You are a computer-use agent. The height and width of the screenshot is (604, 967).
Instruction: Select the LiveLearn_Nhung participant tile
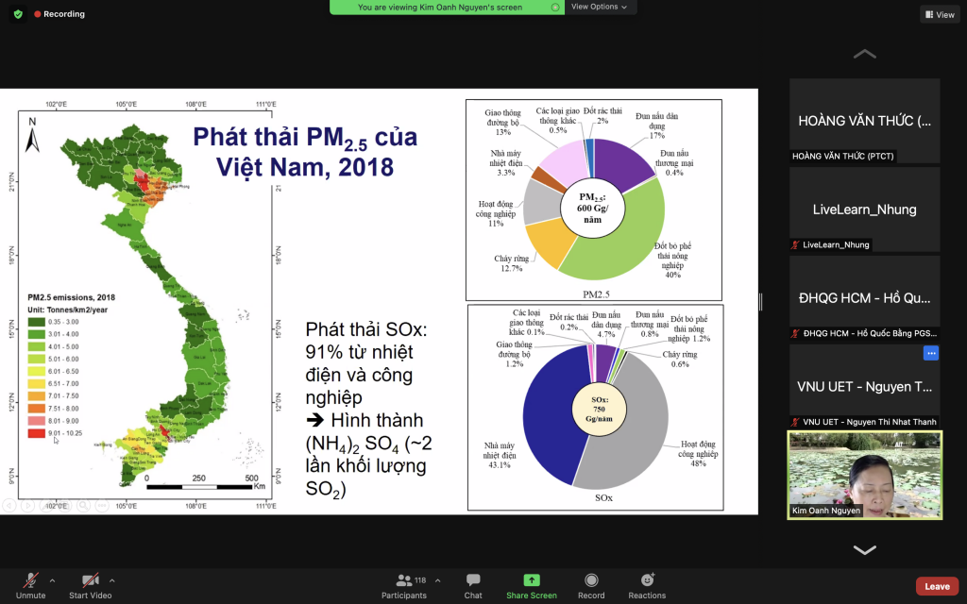pos(864,210)
